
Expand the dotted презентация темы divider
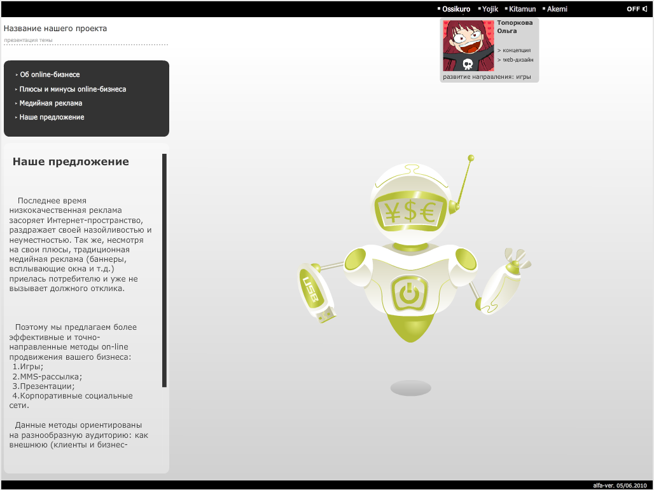point(28,39)
